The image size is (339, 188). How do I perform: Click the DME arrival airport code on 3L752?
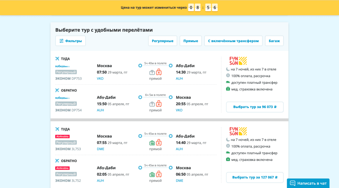point(179,181)
